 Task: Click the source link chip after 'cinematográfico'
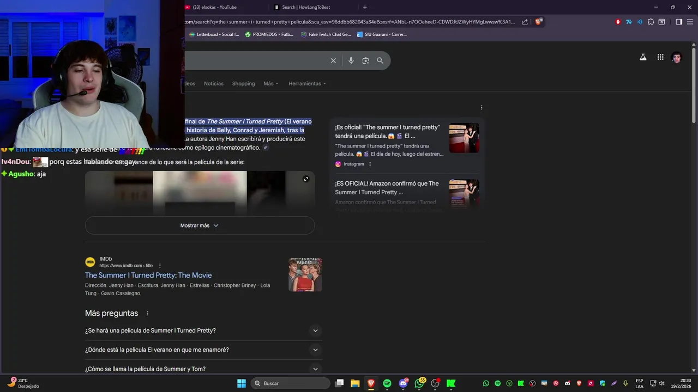pyautogui.click(x=266, y=148)
